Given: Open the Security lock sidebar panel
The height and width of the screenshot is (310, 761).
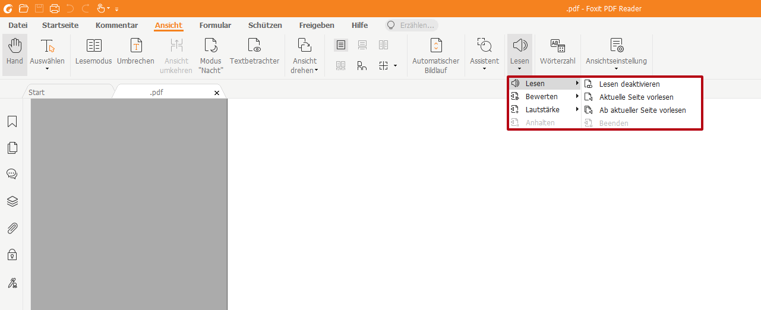Looking at the screenshot, I should tap(12, 255).
